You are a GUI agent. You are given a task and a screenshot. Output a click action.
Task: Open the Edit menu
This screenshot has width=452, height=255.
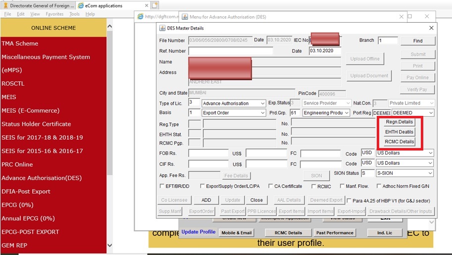click(x=20, y=14)
